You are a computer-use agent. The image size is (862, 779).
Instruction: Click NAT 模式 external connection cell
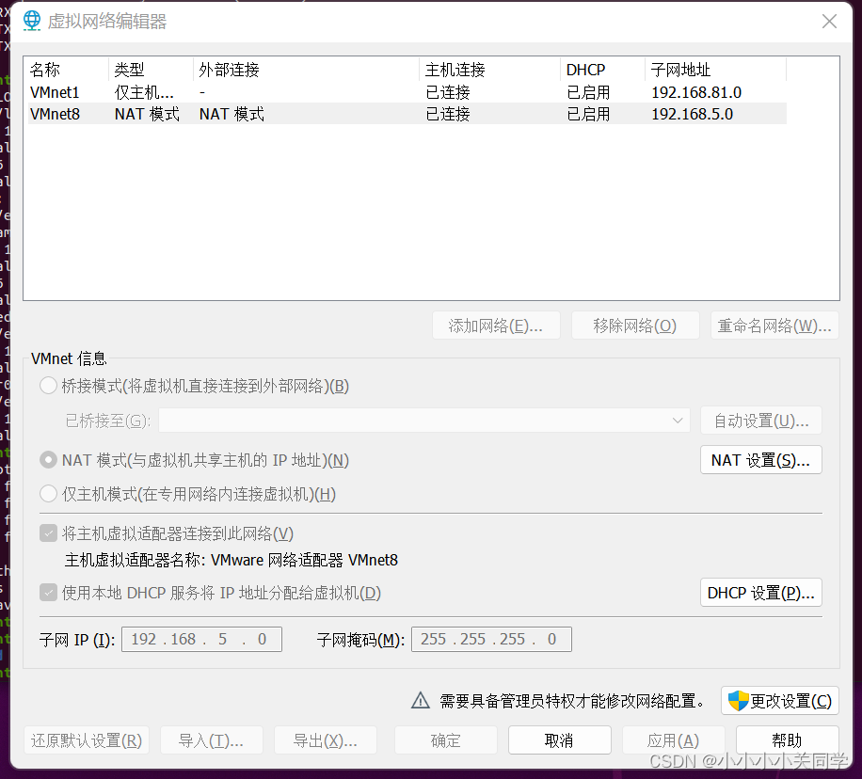pos(231,114)
